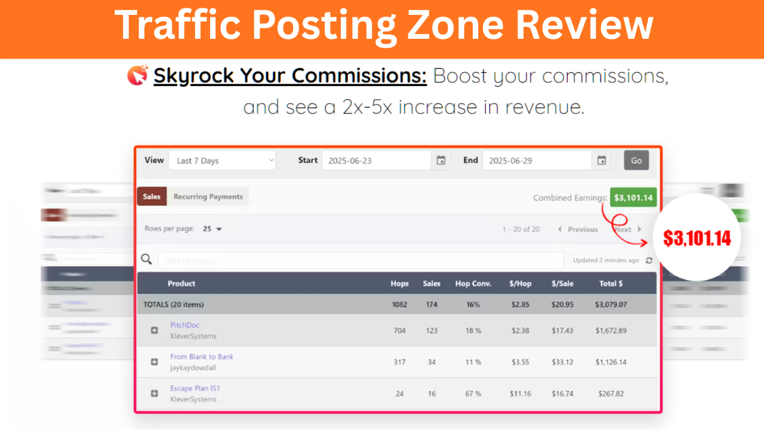The height and width of the screenshot is (430, 764).
Task: Open the From Blank to Bank link
Action: coord(202,357)
